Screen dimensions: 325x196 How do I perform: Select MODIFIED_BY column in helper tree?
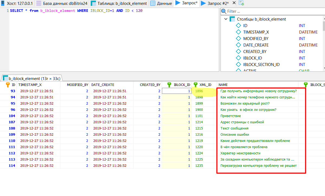coord(256,39)
